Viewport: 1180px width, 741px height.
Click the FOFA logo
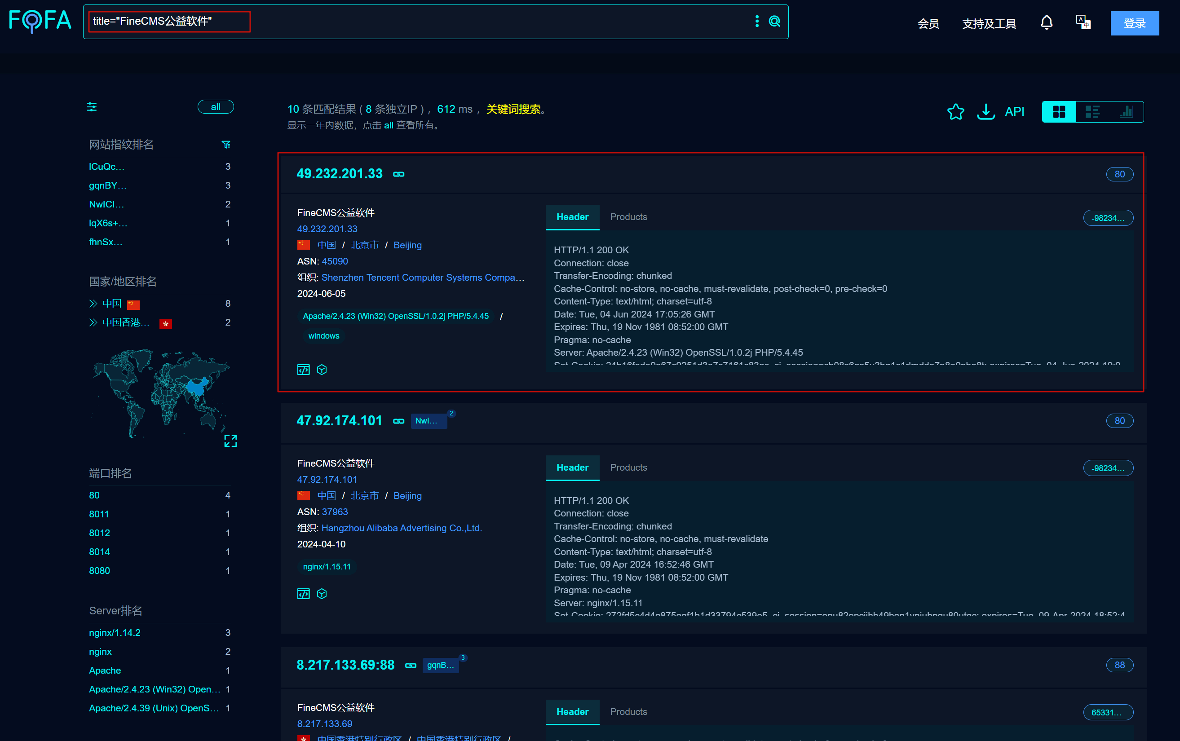pyautogui.click(x=40, y=21)
